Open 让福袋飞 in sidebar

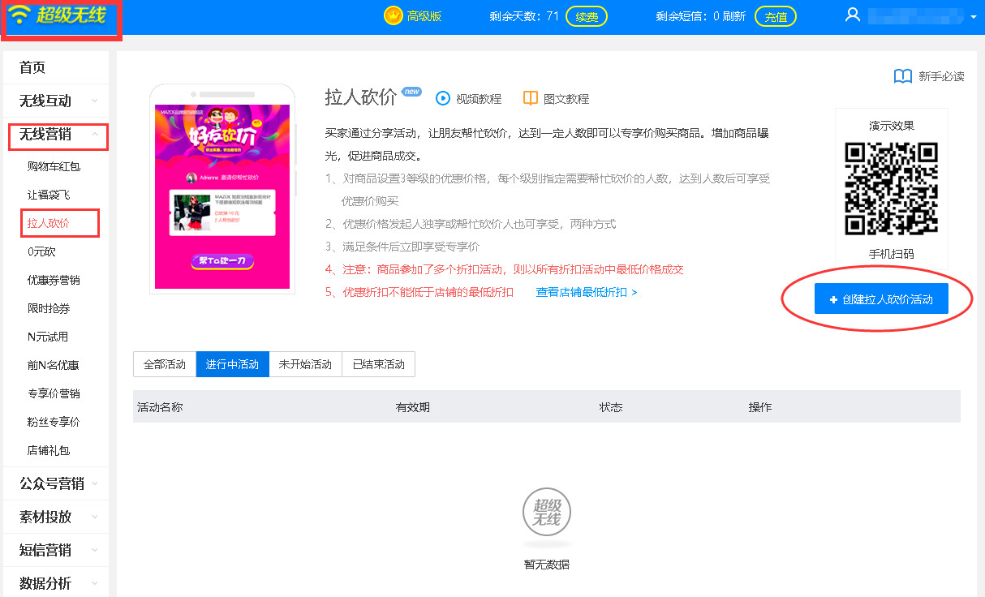(x=48, y=195)
